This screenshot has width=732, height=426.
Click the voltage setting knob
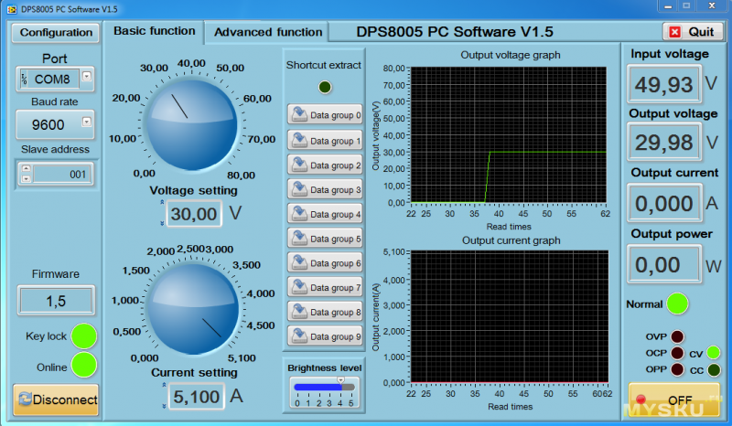click(x=191, y=124)
